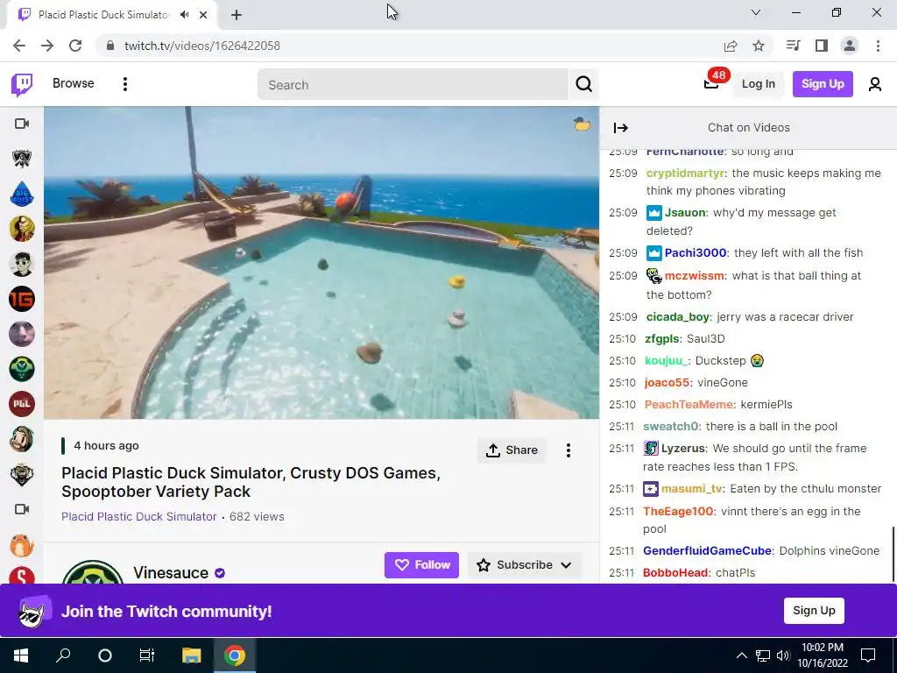Click the Sign Up button in purple banner
The width and height of the screenshot is (897, 673).
[x=814, y=611]
